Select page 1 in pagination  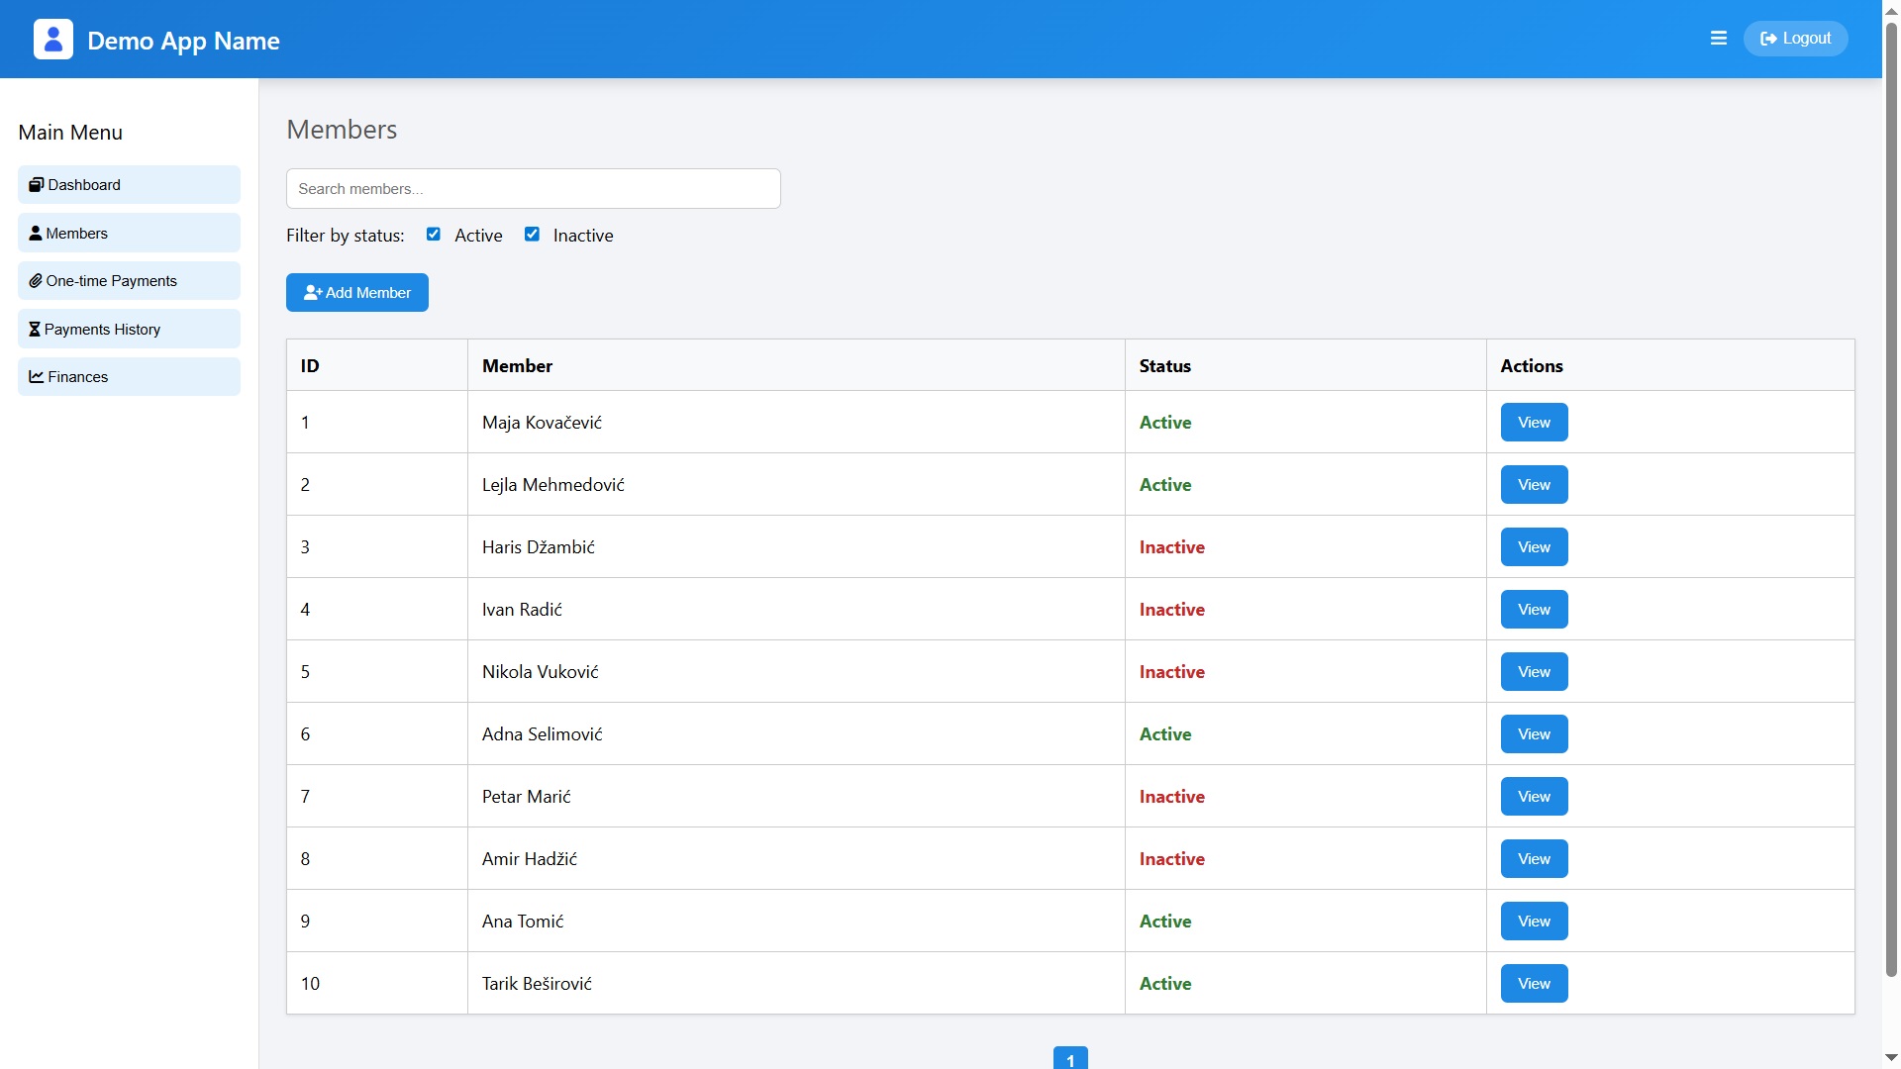1070,1058
